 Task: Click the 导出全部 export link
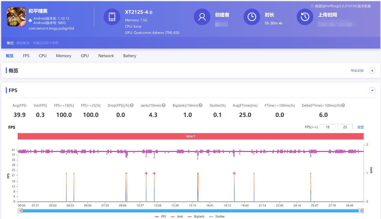(x=357, y=70)
